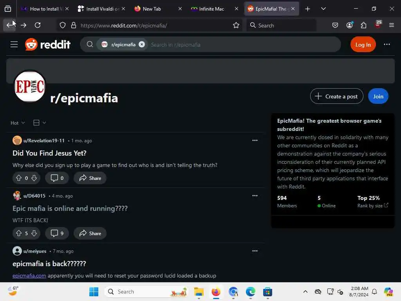Open the notification bell in taskbar
401x301 pixels.
(x=374, y=292)
